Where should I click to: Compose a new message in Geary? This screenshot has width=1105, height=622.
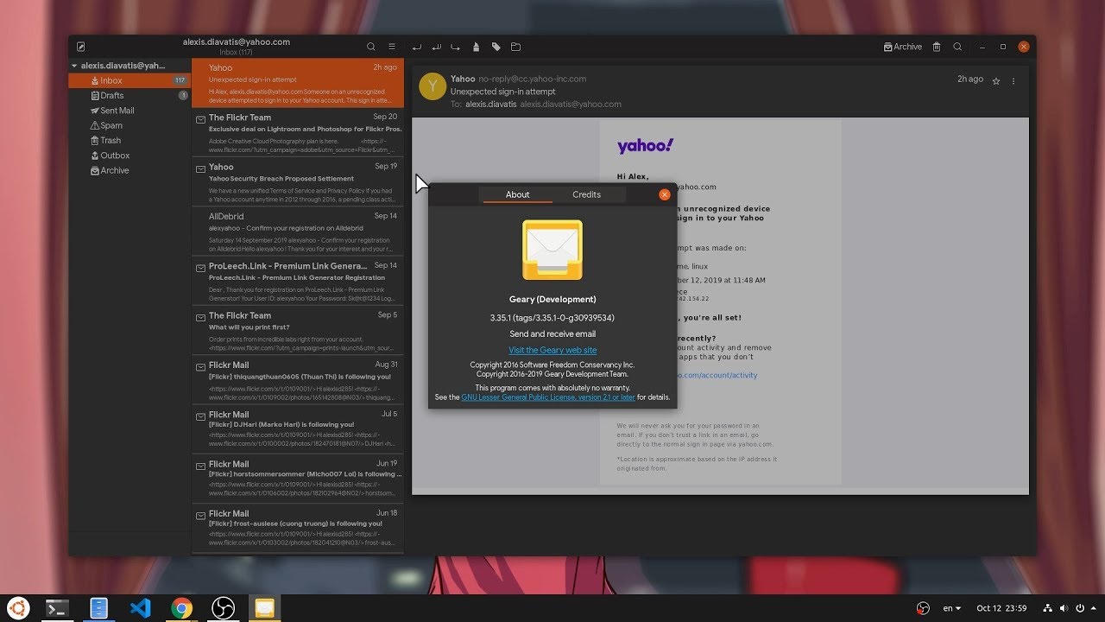[81, 47]
